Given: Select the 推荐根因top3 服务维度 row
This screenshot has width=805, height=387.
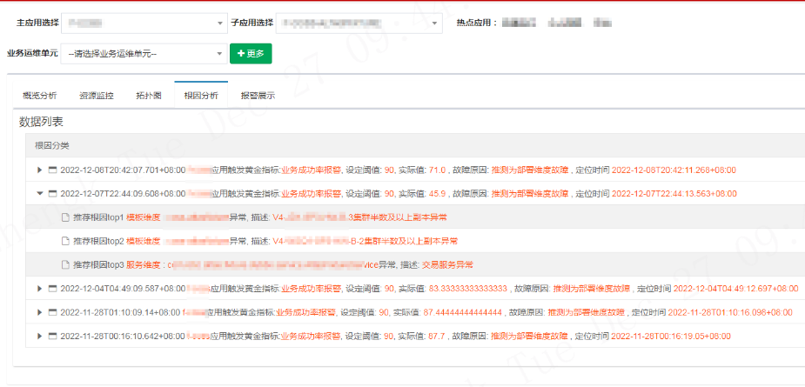Looking at the screenshot, I should (415, 265).
